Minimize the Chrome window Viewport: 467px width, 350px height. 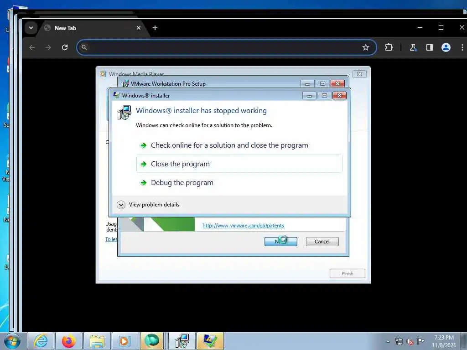tap(420, 27)
